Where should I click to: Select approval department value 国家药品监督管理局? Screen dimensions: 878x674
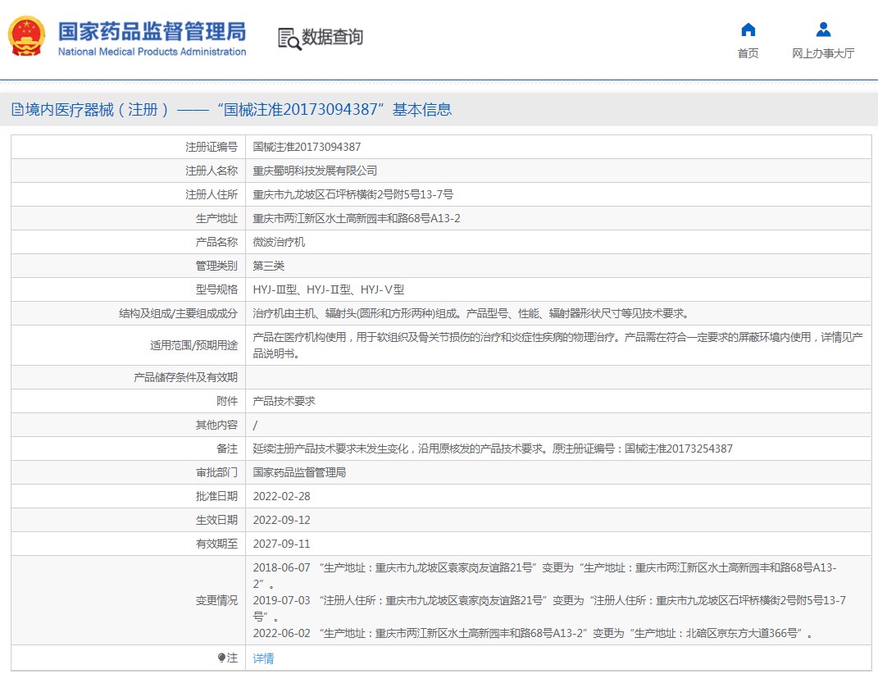(x=299, y=472)
